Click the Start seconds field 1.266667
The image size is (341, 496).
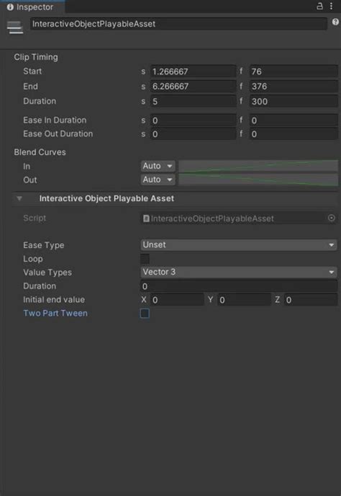point(194,71)
